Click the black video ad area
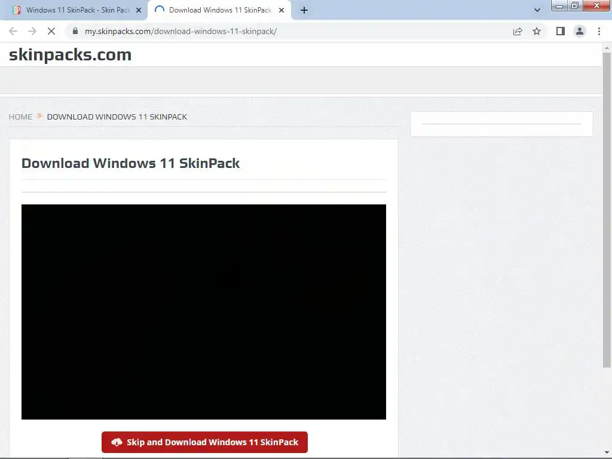The image size is (612, 459). [204, 312]
